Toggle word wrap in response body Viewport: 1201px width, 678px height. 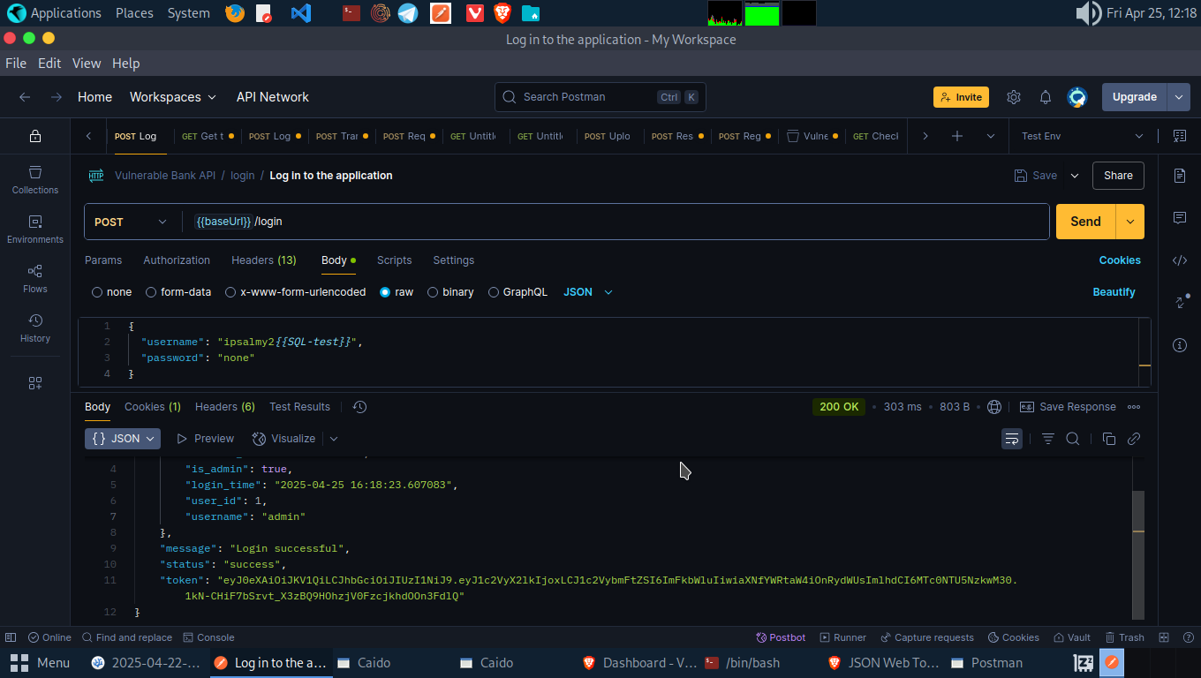click(x=1012, y=439)
